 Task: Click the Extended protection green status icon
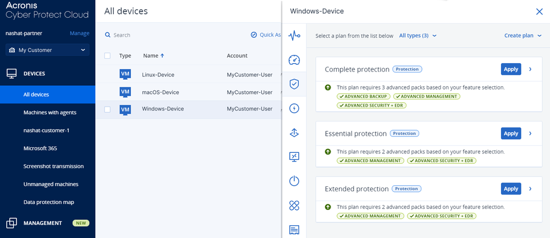click(x=328, y=207)
